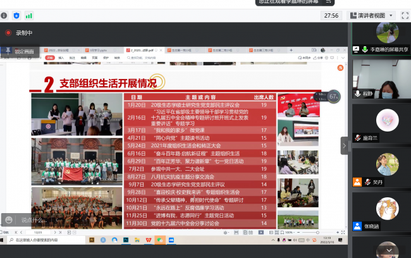Open the blue security shield icon
The height and width of the screenshot is (258, 411).
pyautogui.click(x=17, y=15)
